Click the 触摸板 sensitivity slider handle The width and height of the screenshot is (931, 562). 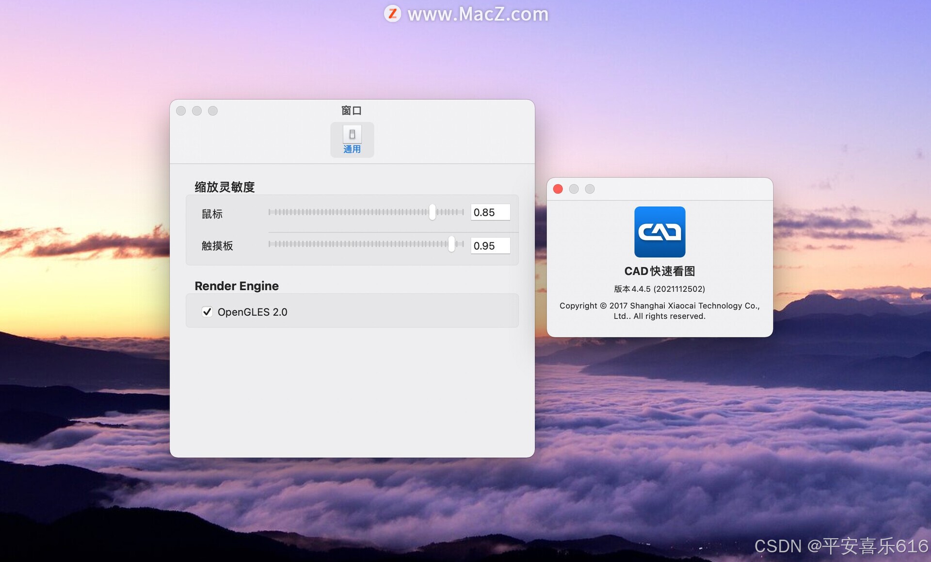[451, 244]
